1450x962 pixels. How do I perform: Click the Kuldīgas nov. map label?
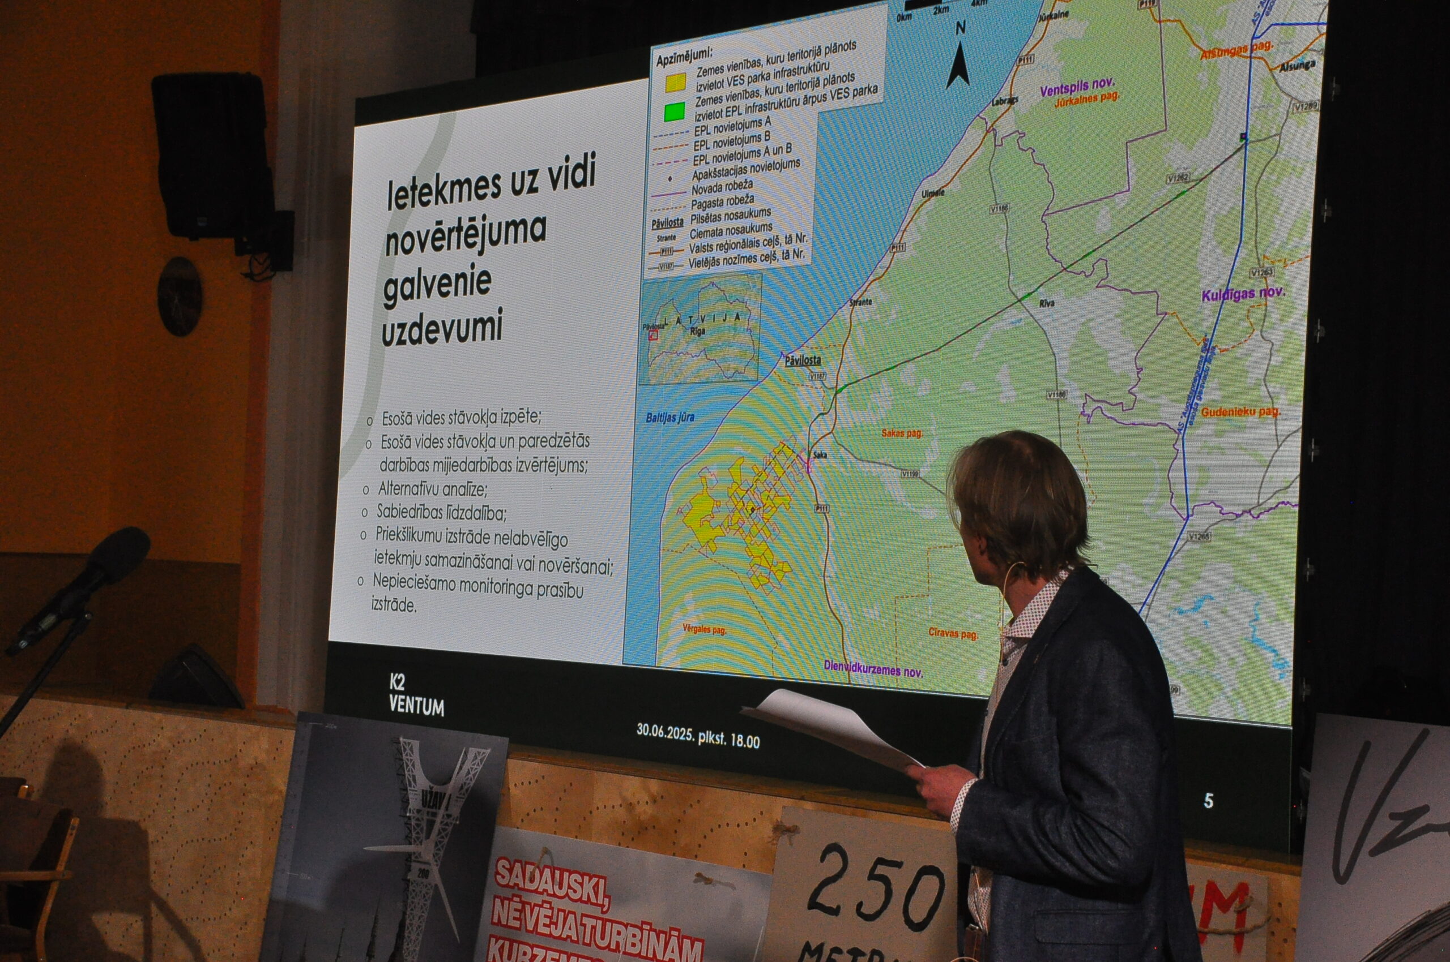click(1243, 295)
